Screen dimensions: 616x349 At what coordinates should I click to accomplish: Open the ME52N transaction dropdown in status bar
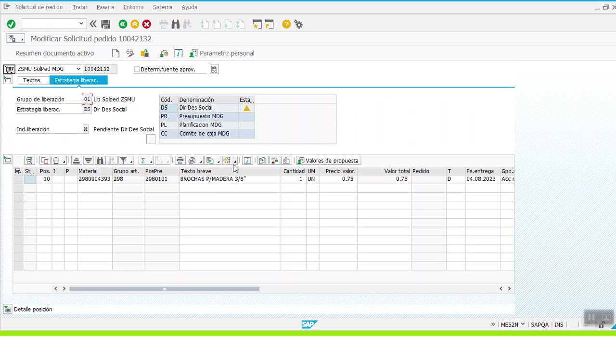click(x=522, y=324)
